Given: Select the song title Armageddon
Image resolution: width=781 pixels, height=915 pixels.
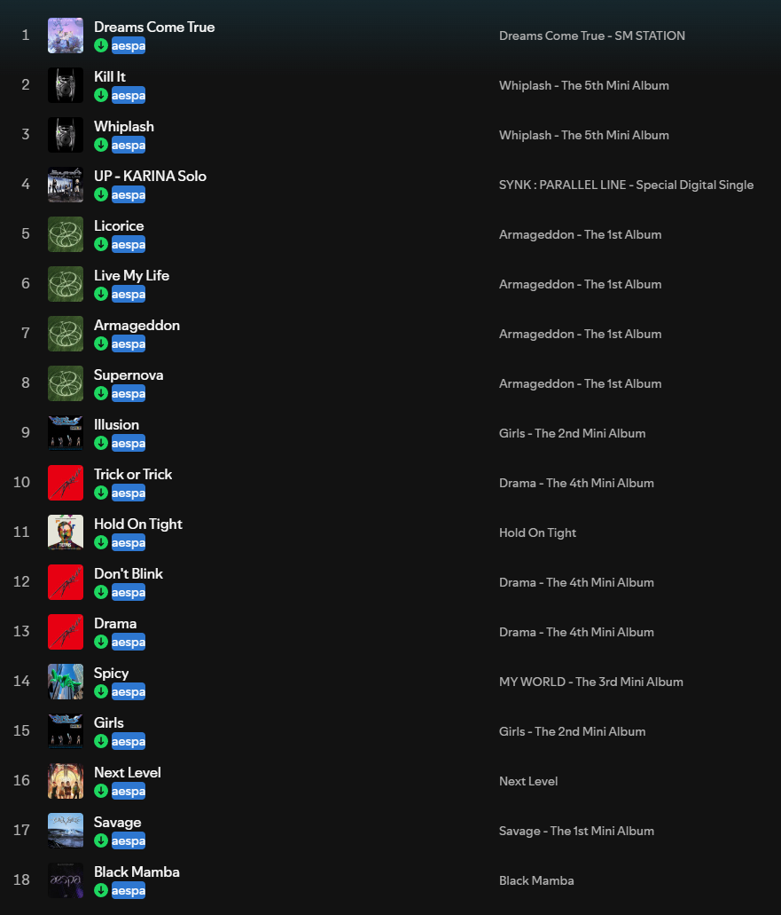Looking at the screenshot, I should (x=137, y=325).
